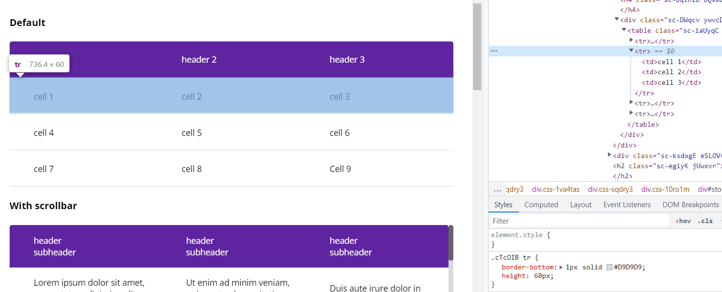Toggle the .cls class editor button
The height and width of the screenshot is (292, 722).
[x=705, y=221]
